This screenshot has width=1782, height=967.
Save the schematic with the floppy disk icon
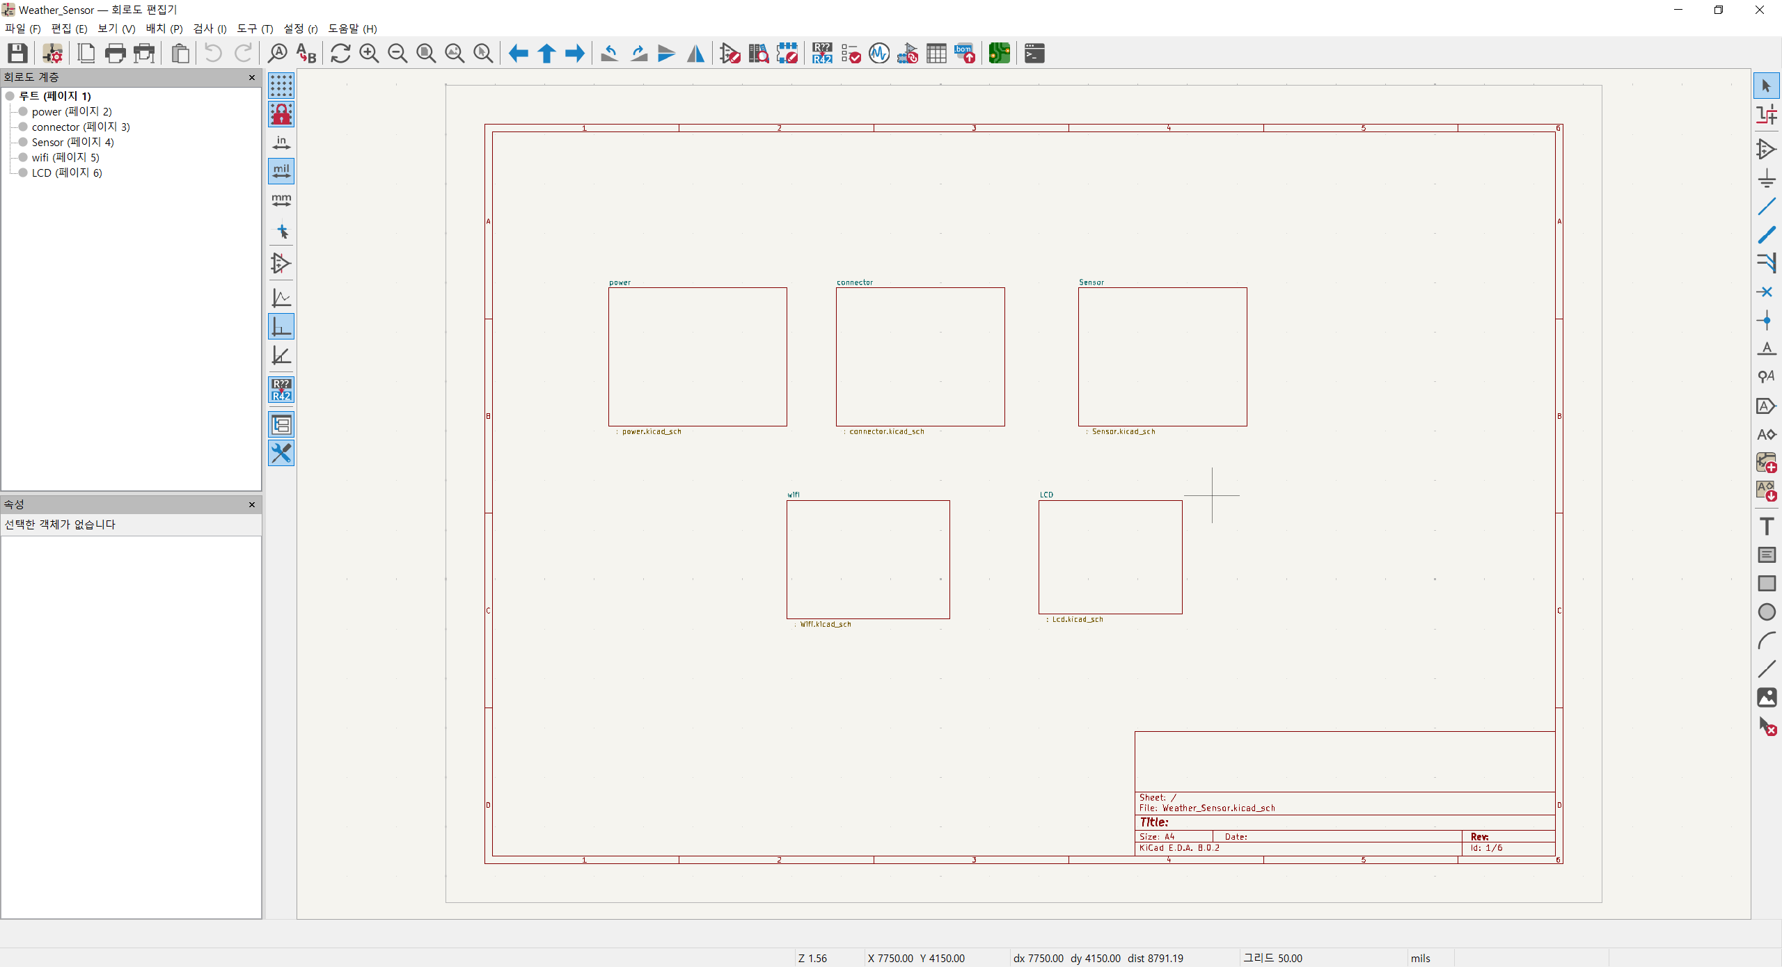click(x=17, y=53)
